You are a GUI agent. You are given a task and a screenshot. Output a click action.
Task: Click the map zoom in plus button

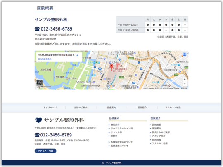(185, 80)
